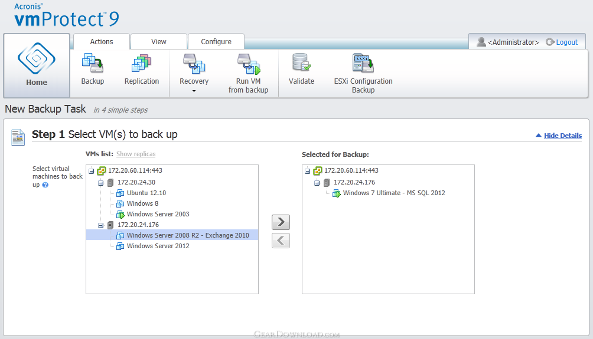Select Windows 7 Ultimate - MS SQL 2012
The height and width of the screenshot is (339, 593).
[x=394, y=193]
